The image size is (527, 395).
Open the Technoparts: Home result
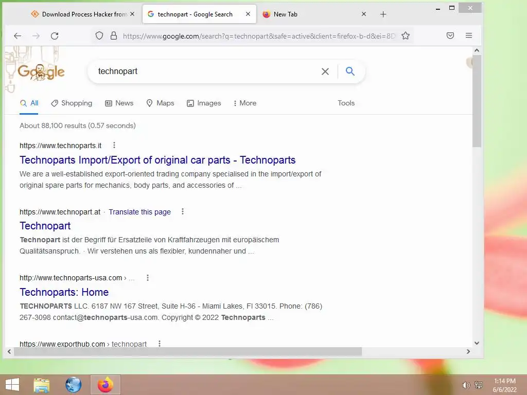point(64,292)
